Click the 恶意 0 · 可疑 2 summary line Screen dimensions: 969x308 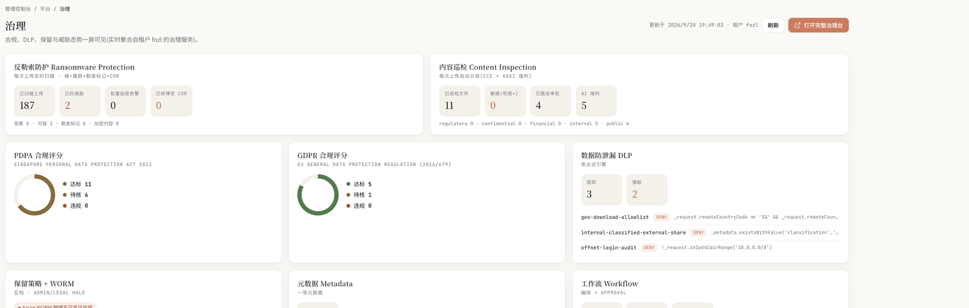point(67,123)
